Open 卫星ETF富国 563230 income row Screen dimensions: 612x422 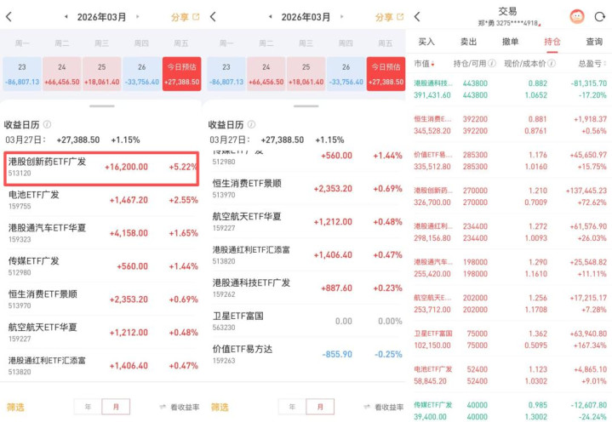[306, 321]
